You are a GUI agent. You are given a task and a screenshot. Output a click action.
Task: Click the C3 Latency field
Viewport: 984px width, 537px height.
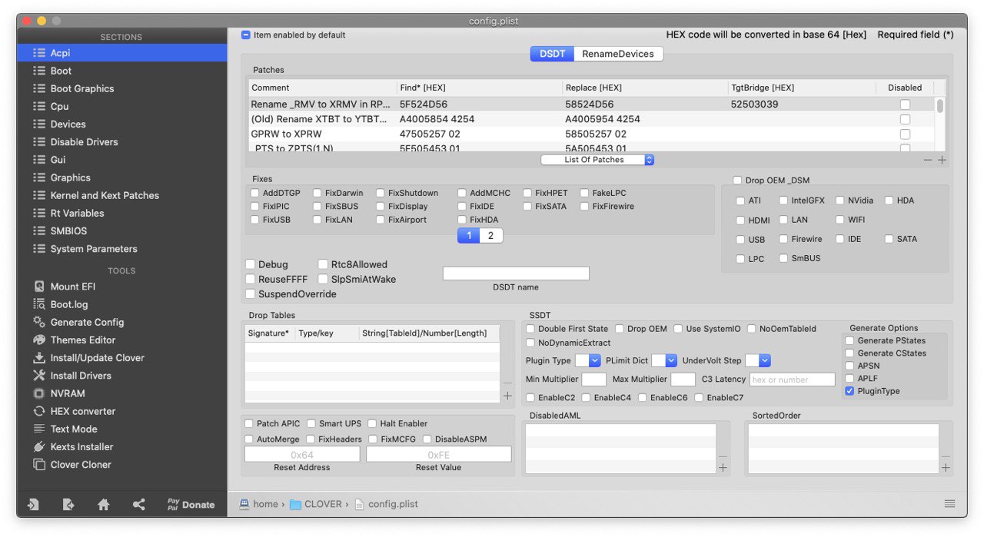(x=793, y=380)
